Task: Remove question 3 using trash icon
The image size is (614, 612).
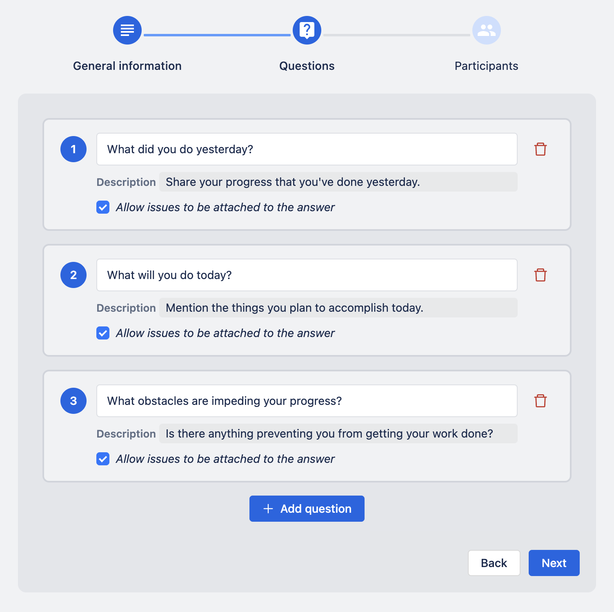Action: click(541, 401)
